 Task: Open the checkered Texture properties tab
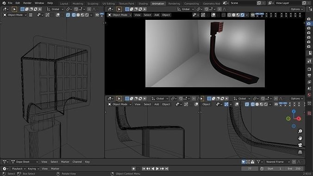309,113
